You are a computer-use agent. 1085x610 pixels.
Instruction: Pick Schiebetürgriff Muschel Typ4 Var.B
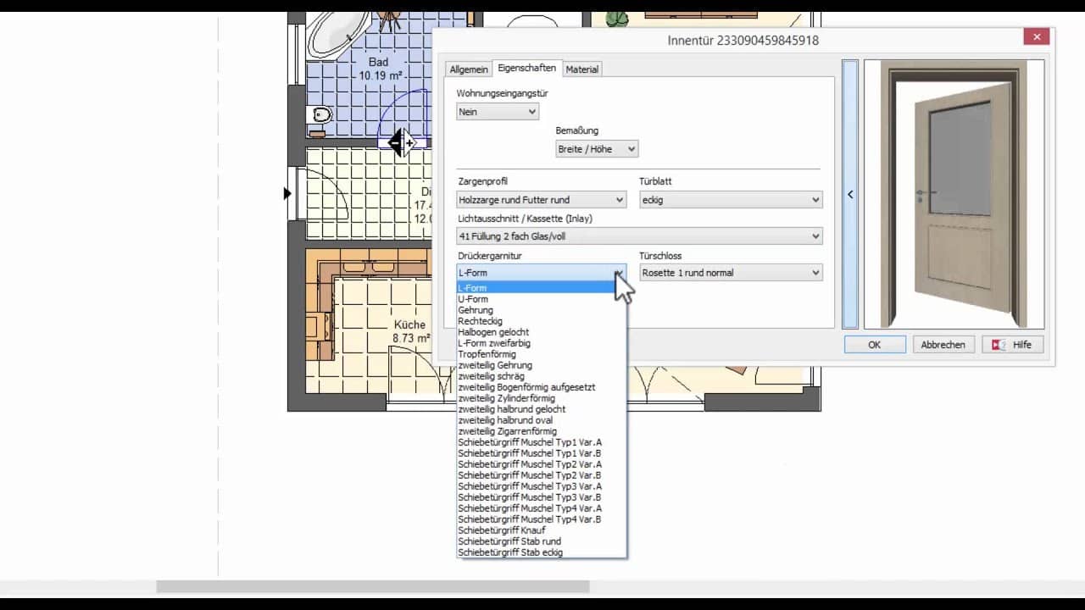point(541,519)
